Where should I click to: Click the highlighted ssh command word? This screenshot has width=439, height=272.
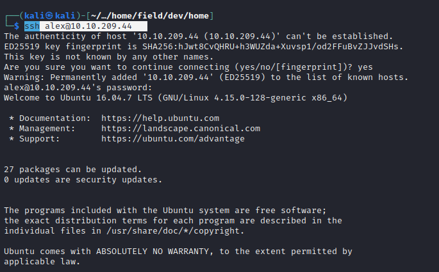[x=32, y=26]
